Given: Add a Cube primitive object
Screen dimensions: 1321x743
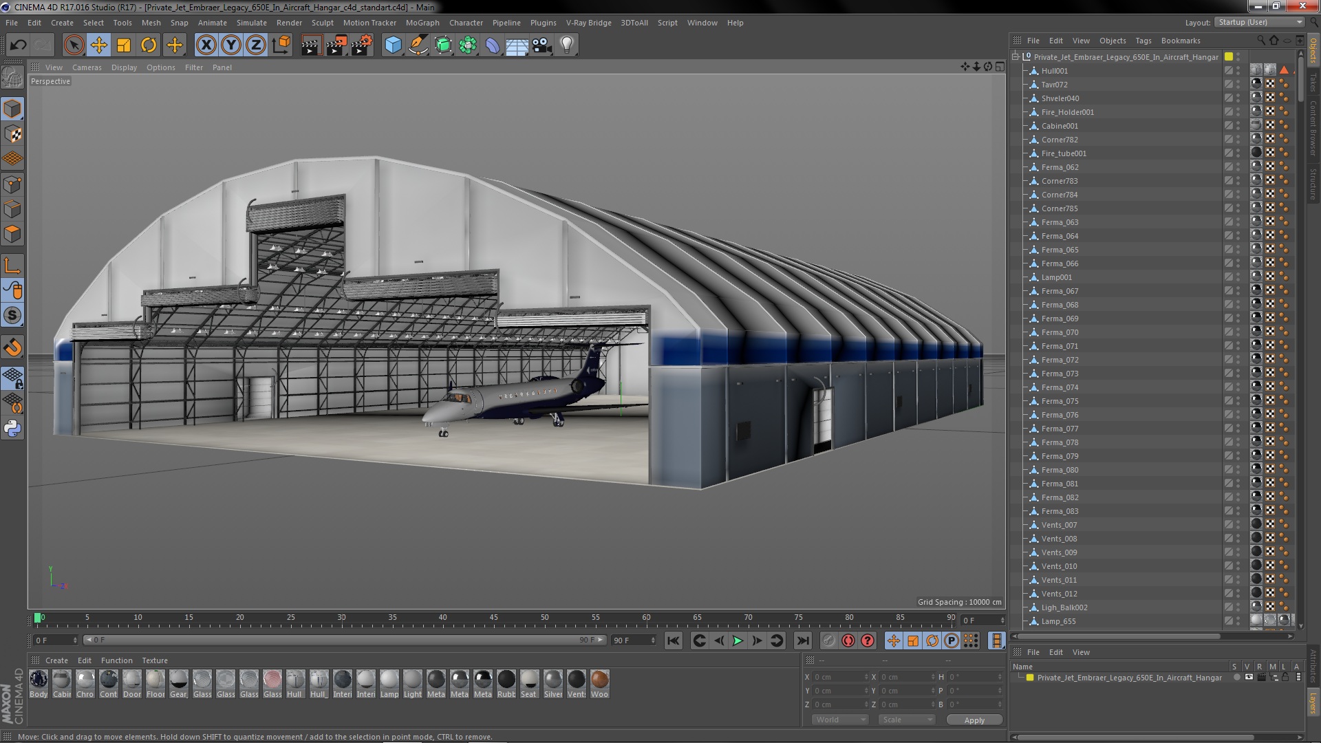Looking at the screenshot, I should [393, 45].
